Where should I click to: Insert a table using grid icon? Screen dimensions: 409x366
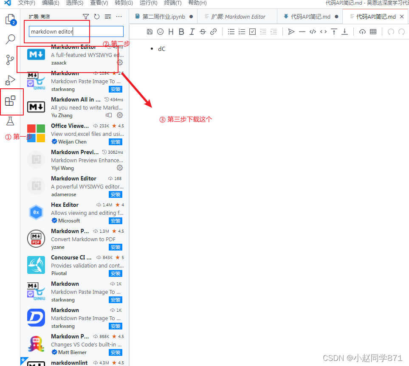373,31
